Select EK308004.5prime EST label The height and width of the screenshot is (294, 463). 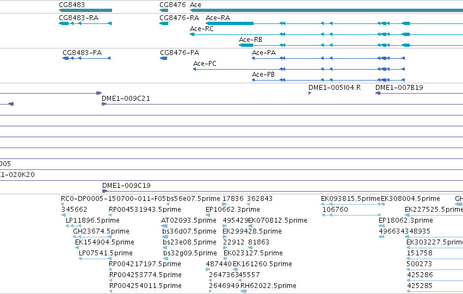410,199
